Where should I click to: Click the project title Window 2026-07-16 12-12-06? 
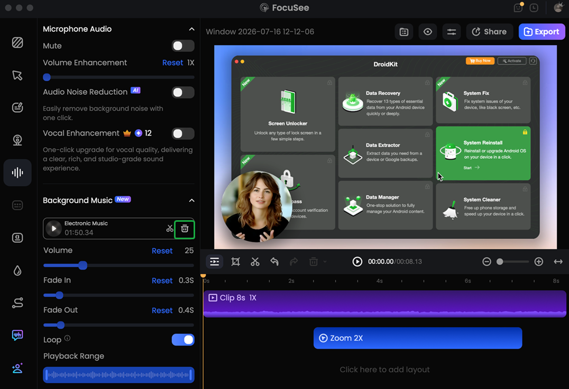[x=260, y=32]
